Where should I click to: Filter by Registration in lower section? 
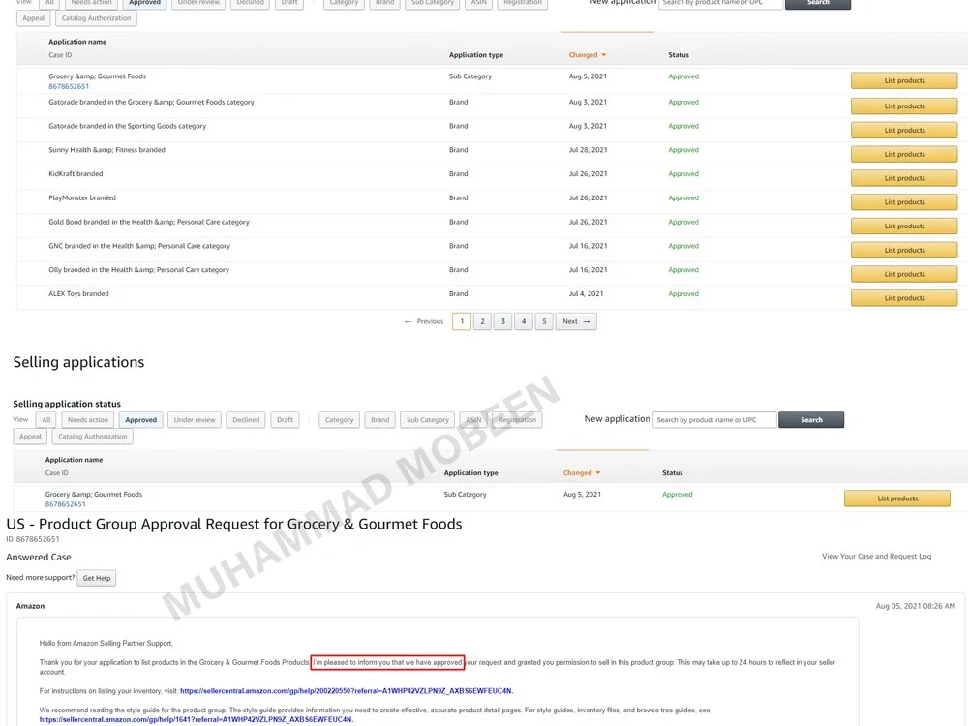pos(517,420)
